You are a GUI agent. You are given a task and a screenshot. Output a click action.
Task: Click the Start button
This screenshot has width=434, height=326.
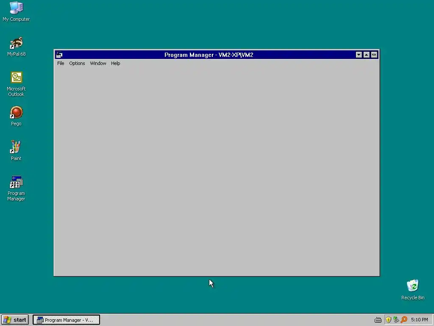pos(15,320)
